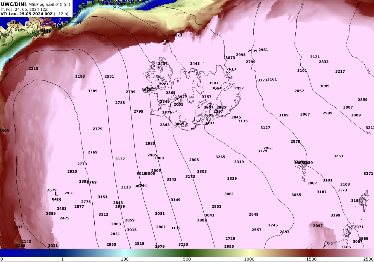Pick the height value 3041

click(209, 215)
